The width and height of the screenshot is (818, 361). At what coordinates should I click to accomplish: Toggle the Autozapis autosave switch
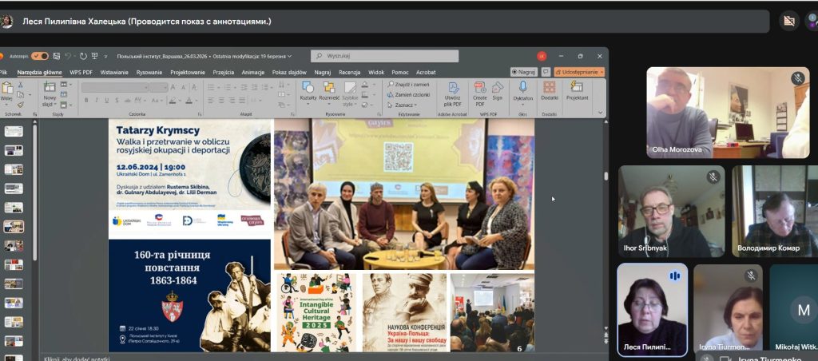pos(40,56)
